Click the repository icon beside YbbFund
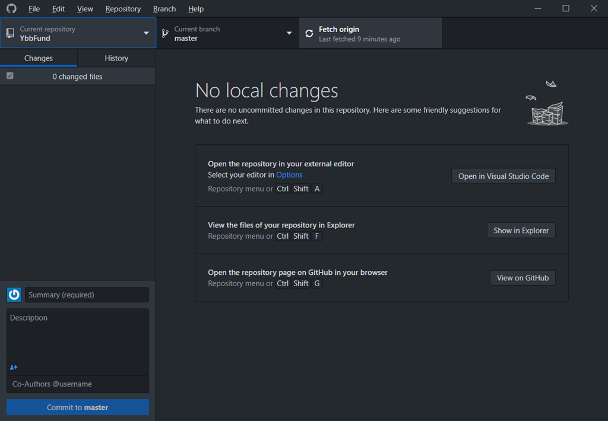Screen dimensions: 608x421 (x=10, y=33)
